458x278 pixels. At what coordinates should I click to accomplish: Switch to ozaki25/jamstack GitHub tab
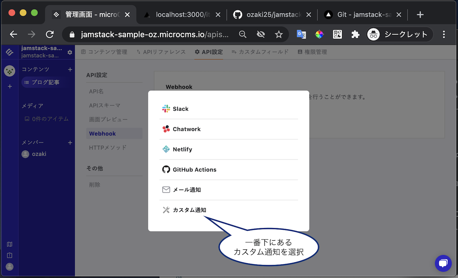tap(272, 14)
